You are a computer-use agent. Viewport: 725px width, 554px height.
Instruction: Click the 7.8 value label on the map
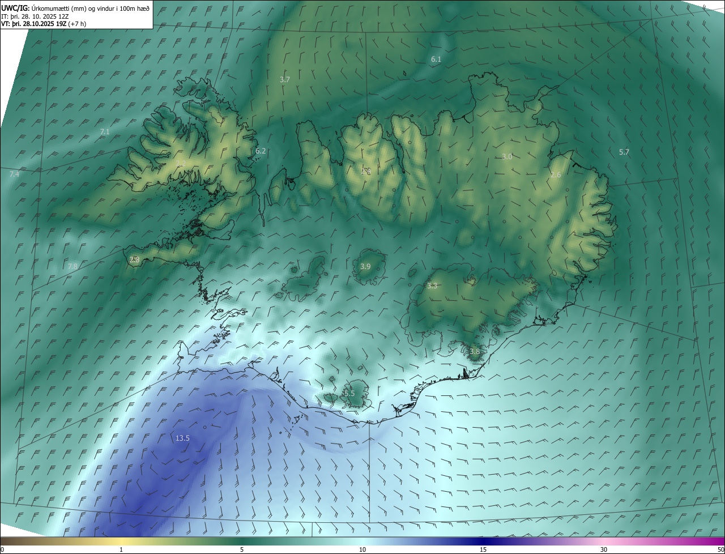coord(72,266)
